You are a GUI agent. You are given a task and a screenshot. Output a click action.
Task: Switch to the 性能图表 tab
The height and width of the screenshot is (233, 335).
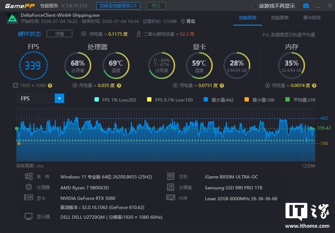[x=280, y=18]
